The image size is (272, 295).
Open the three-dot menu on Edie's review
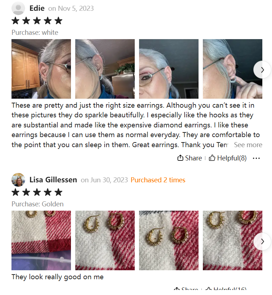point(256,158)
